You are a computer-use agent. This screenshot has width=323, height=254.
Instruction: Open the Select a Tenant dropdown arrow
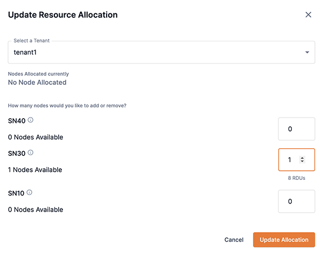click(307, 53)
